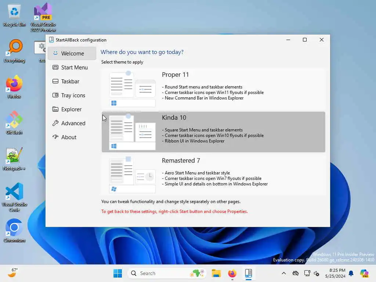376x282 pixels.
Task: Open the About page
Action: pyautogui.click(x=72, y=137)
